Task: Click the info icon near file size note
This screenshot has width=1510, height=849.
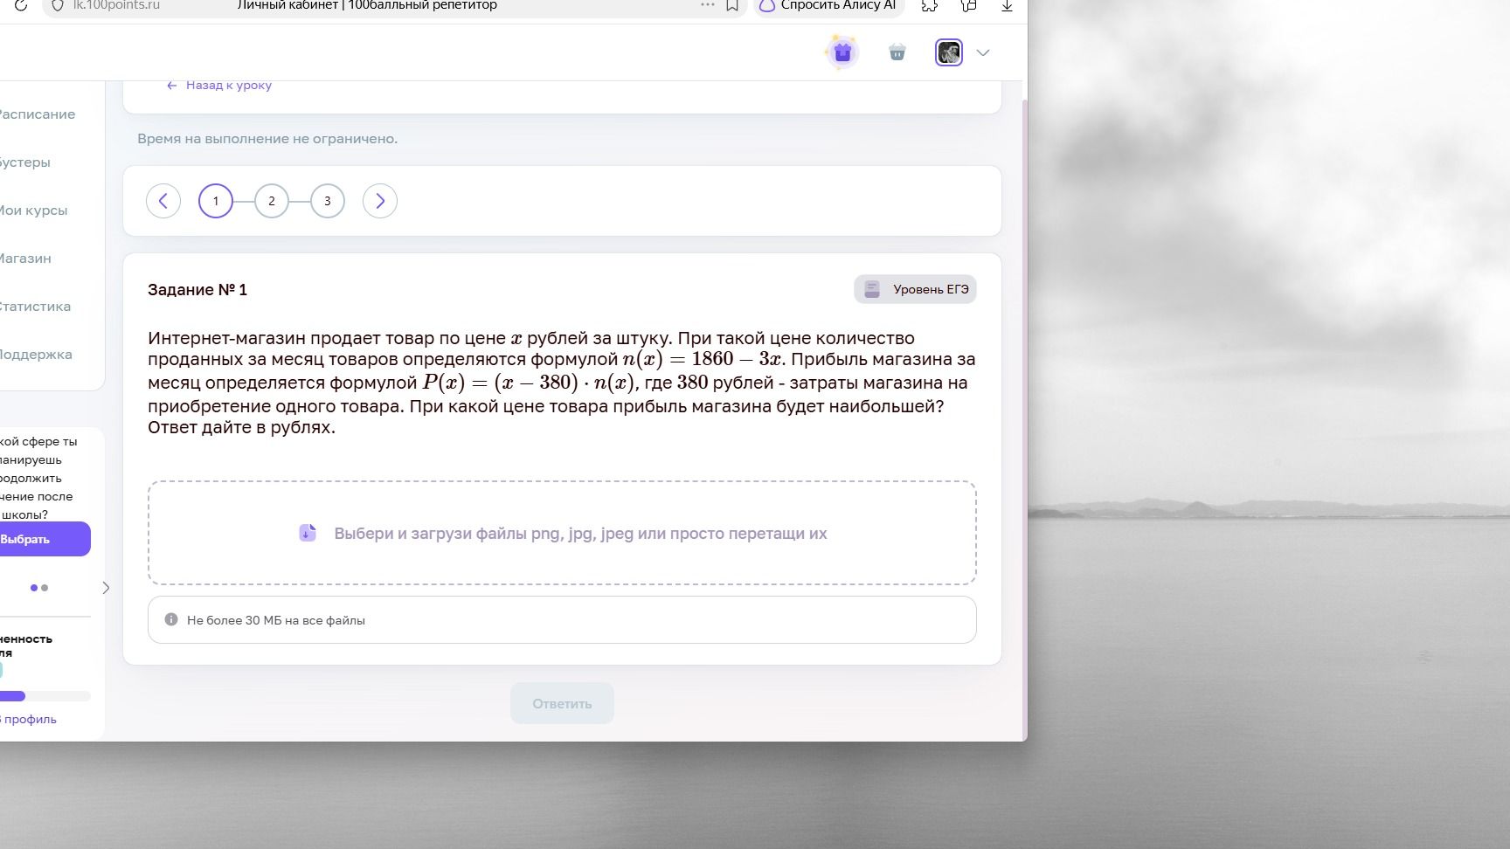Action: click(171, 619)
